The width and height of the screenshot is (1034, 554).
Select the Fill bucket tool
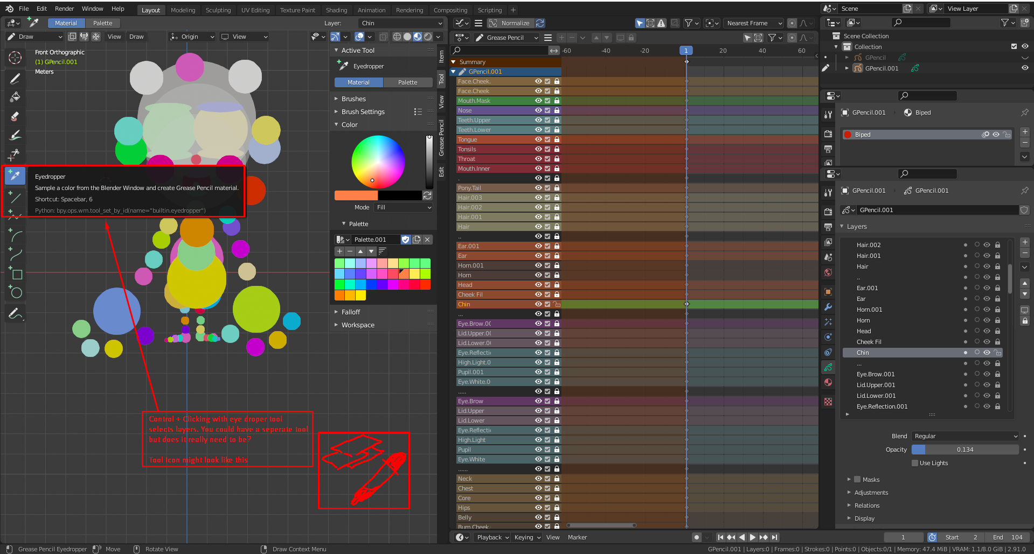15,97
